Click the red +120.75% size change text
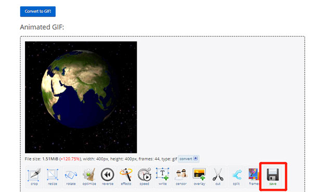This screenshot has width=312, height=192. pyautogui.click(x=70, y=159)
